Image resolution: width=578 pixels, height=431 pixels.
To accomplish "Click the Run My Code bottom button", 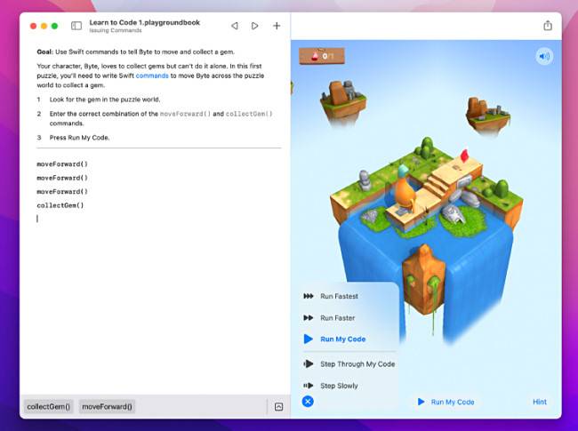I will 446,402.
